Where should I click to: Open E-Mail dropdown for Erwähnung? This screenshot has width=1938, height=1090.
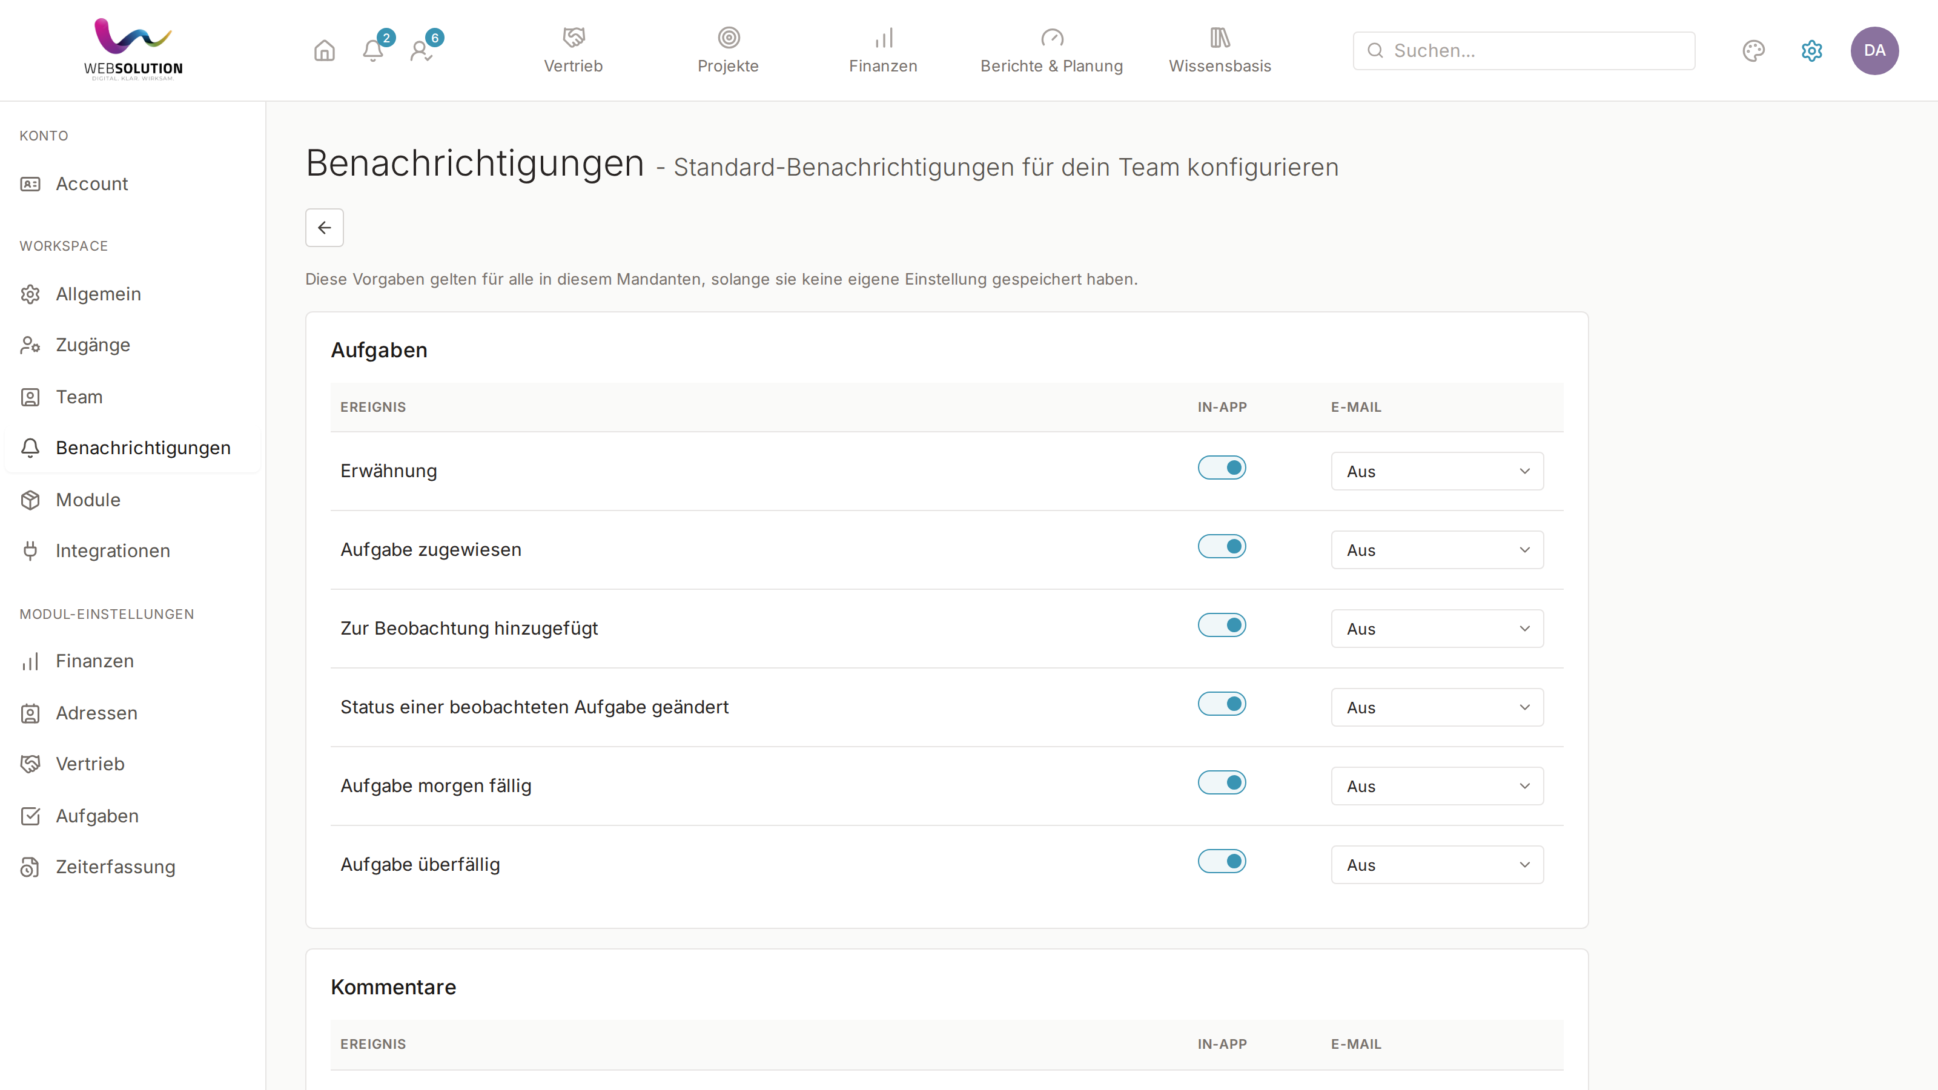coord(1437,471)
